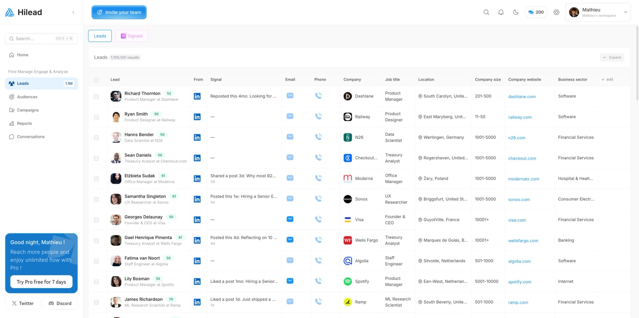Expand the Leads panel
Image resolution: width=639 pixels, height=318 pixels.
[612, 57]
